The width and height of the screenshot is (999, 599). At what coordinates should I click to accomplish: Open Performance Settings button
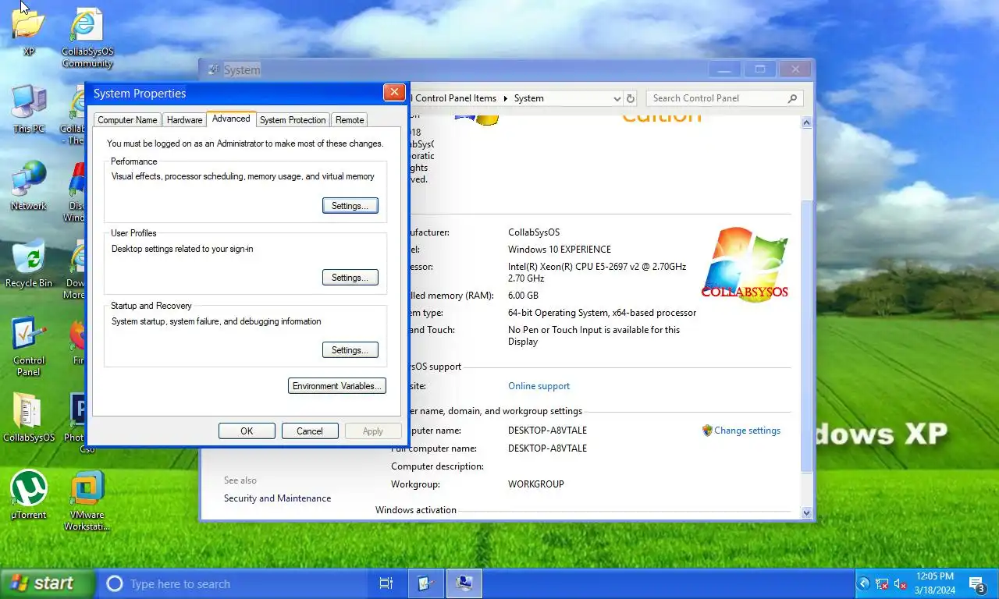pos(350,206)
